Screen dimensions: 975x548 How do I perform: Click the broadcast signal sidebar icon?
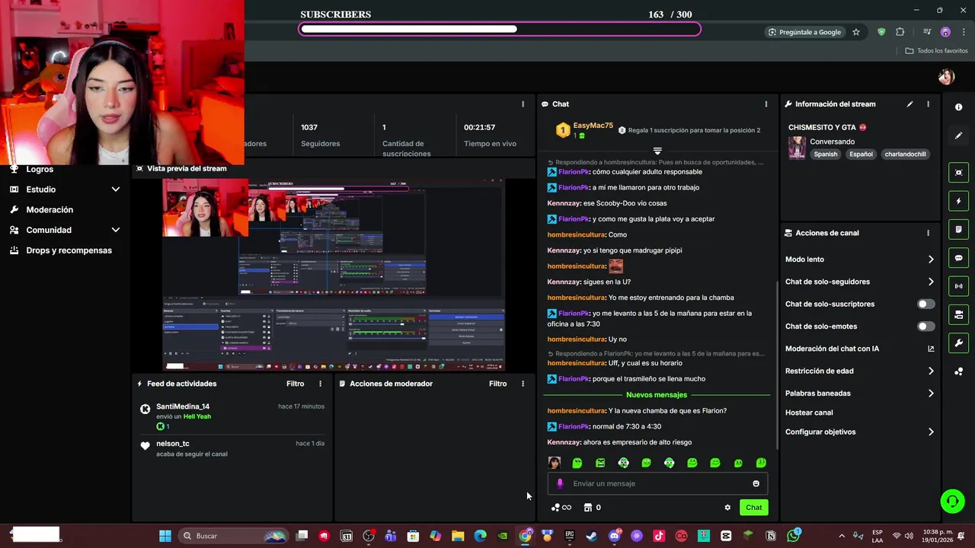(x=958, y=286)
